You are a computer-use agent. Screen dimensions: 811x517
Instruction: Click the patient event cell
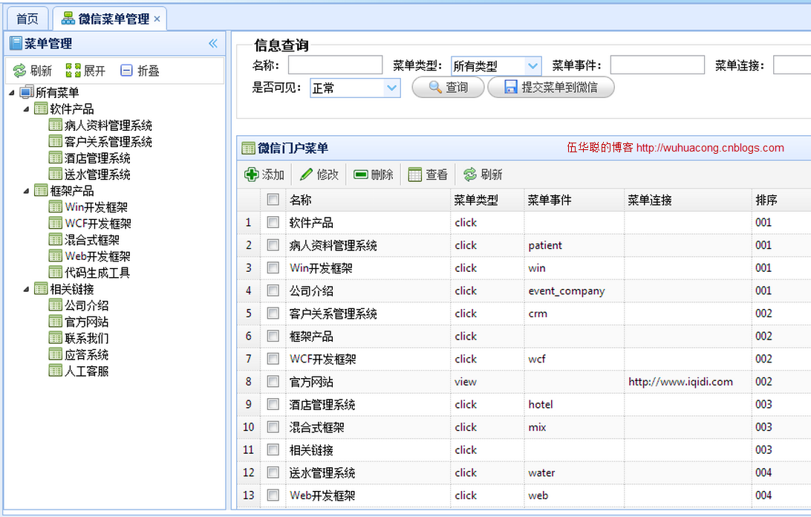[545, 245]
